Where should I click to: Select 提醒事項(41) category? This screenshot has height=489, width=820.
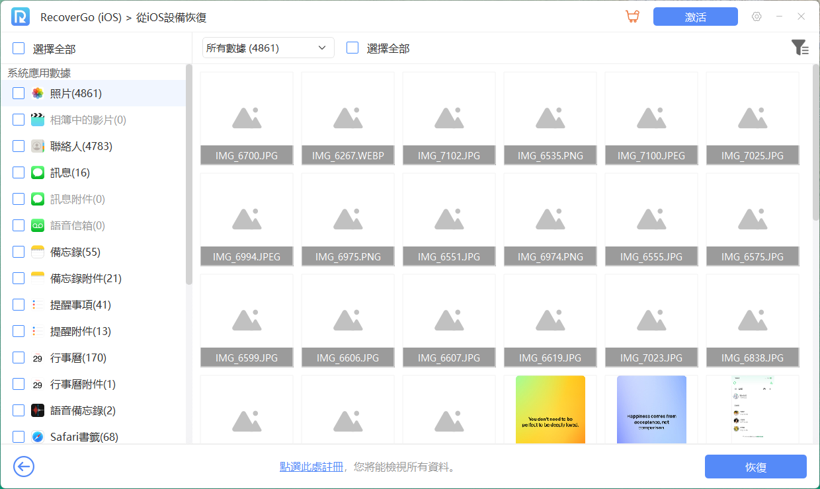[80, 305]
